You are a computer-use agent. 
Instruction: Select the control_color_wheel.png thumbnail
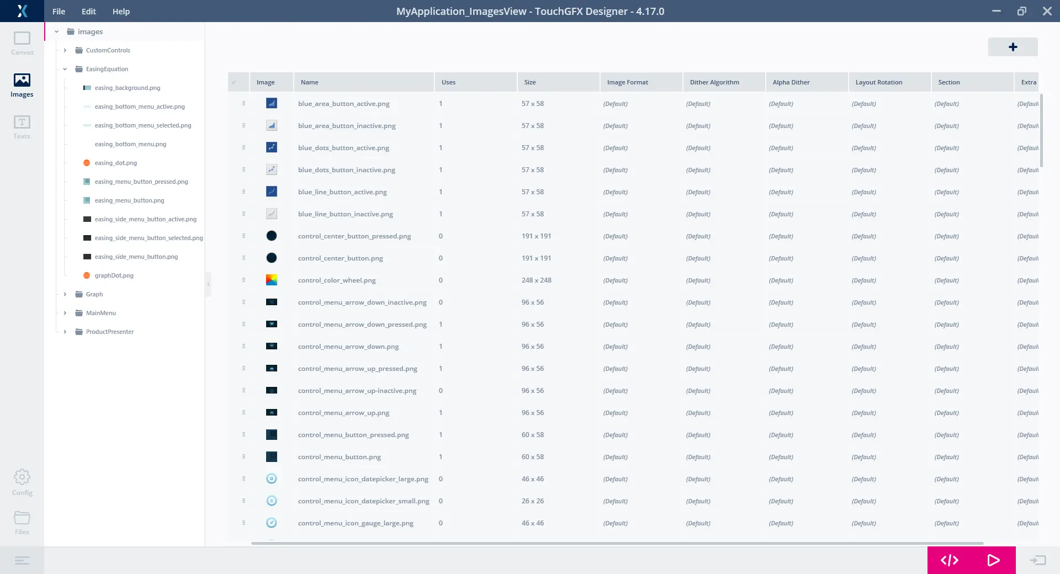[272, 280]
